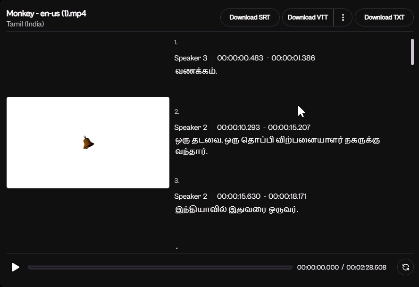This screenshot has height=287, width=419.
Task: Download the TXT transcript file
Action: [x=384, y=17]
